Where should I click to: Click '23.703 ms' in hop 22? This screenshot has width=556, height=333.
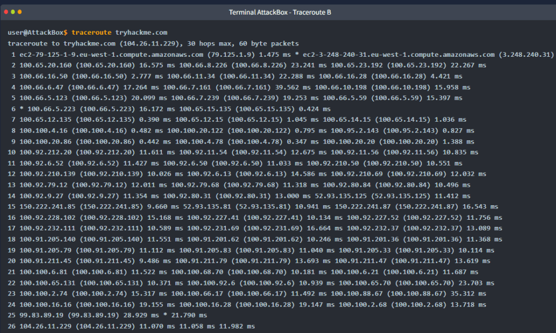477,283
